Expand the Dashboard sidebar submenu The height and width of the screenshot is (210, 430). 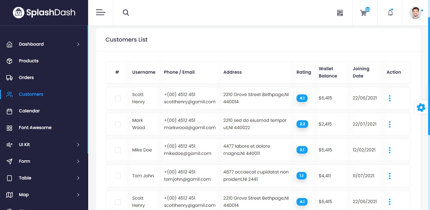pos(78,44)
